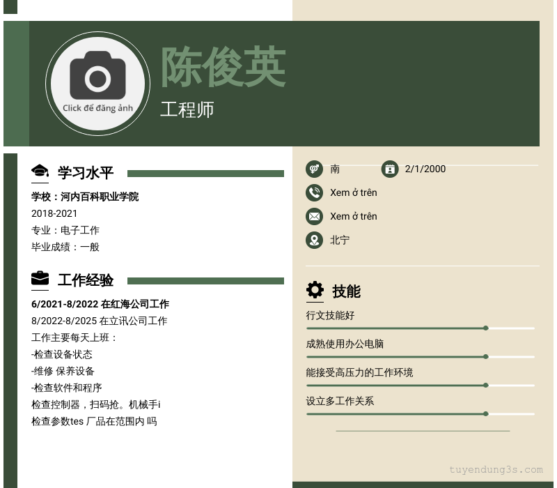Click the gender value 南
This screenshot has height=488, width=557.
[335, 169]
